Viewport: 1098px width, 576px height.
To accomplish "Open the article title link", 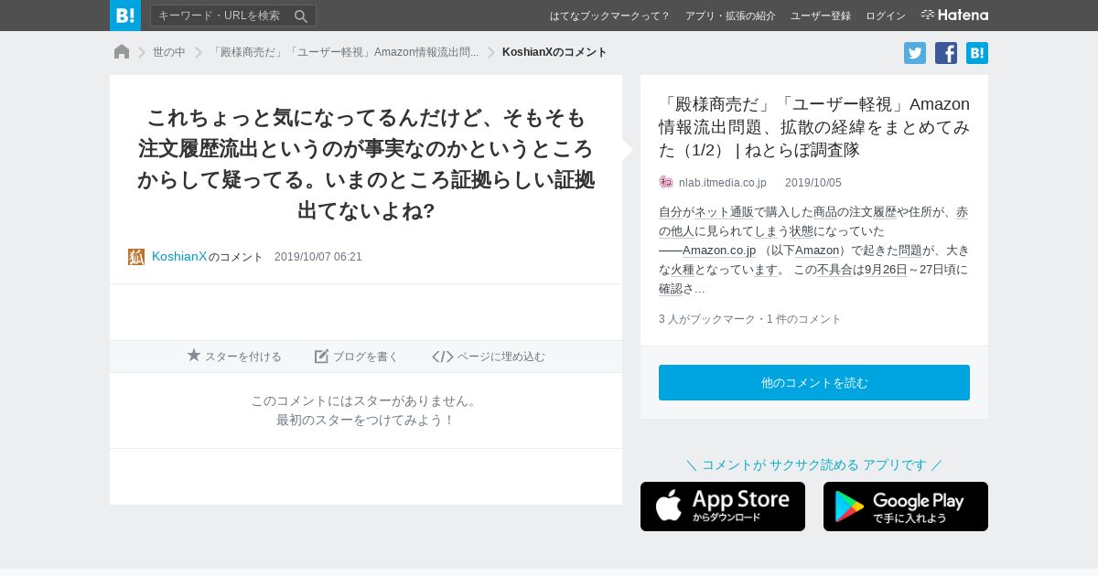I will tap(814, 127).
